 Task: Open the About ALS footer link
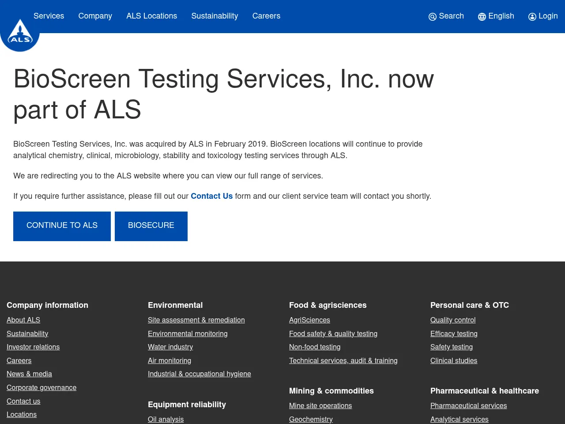23,320
